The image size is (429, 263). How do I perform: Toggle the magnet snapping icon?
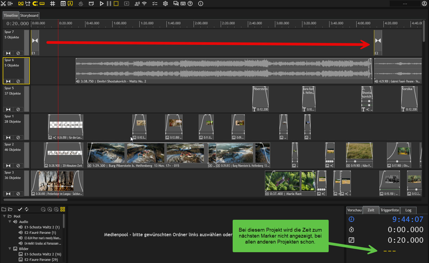[35, 4]
